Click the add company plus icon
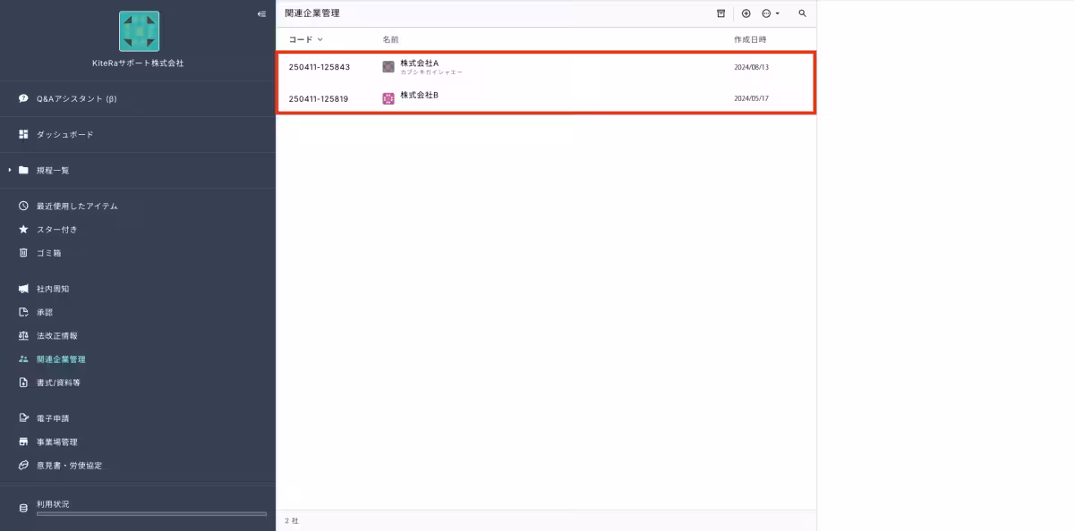Image resolution: width=1074 pixels, height=531 pixels. (746, 13)
